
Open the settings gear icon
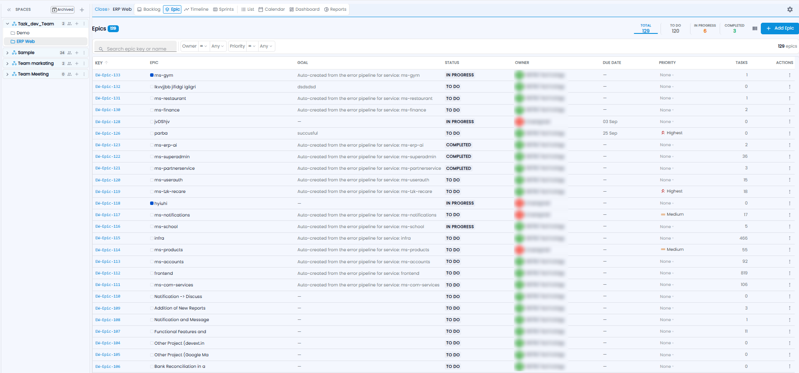click(x=790, y=9)
